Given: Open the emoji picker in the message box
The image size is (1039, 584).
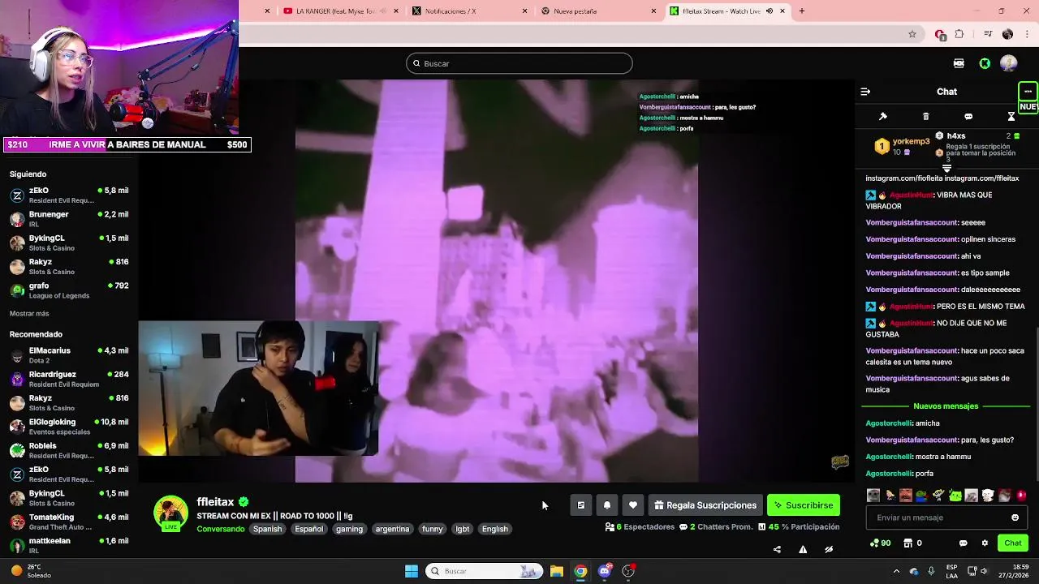Looking at the screenshot, I should pos(1015,517).
